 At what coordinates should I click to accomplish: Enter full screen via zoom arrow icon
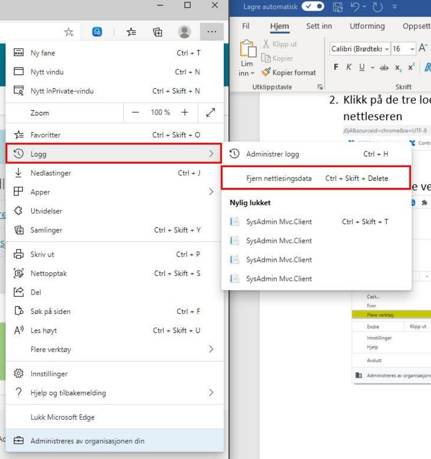coord(211,112)
